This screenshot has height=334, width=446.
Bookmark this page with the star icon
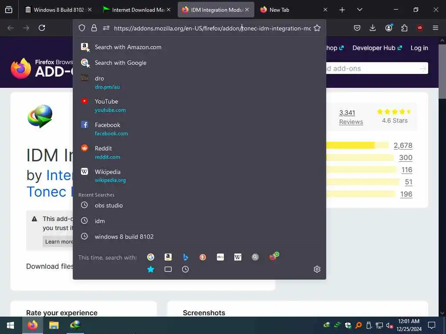click(317, 28)
